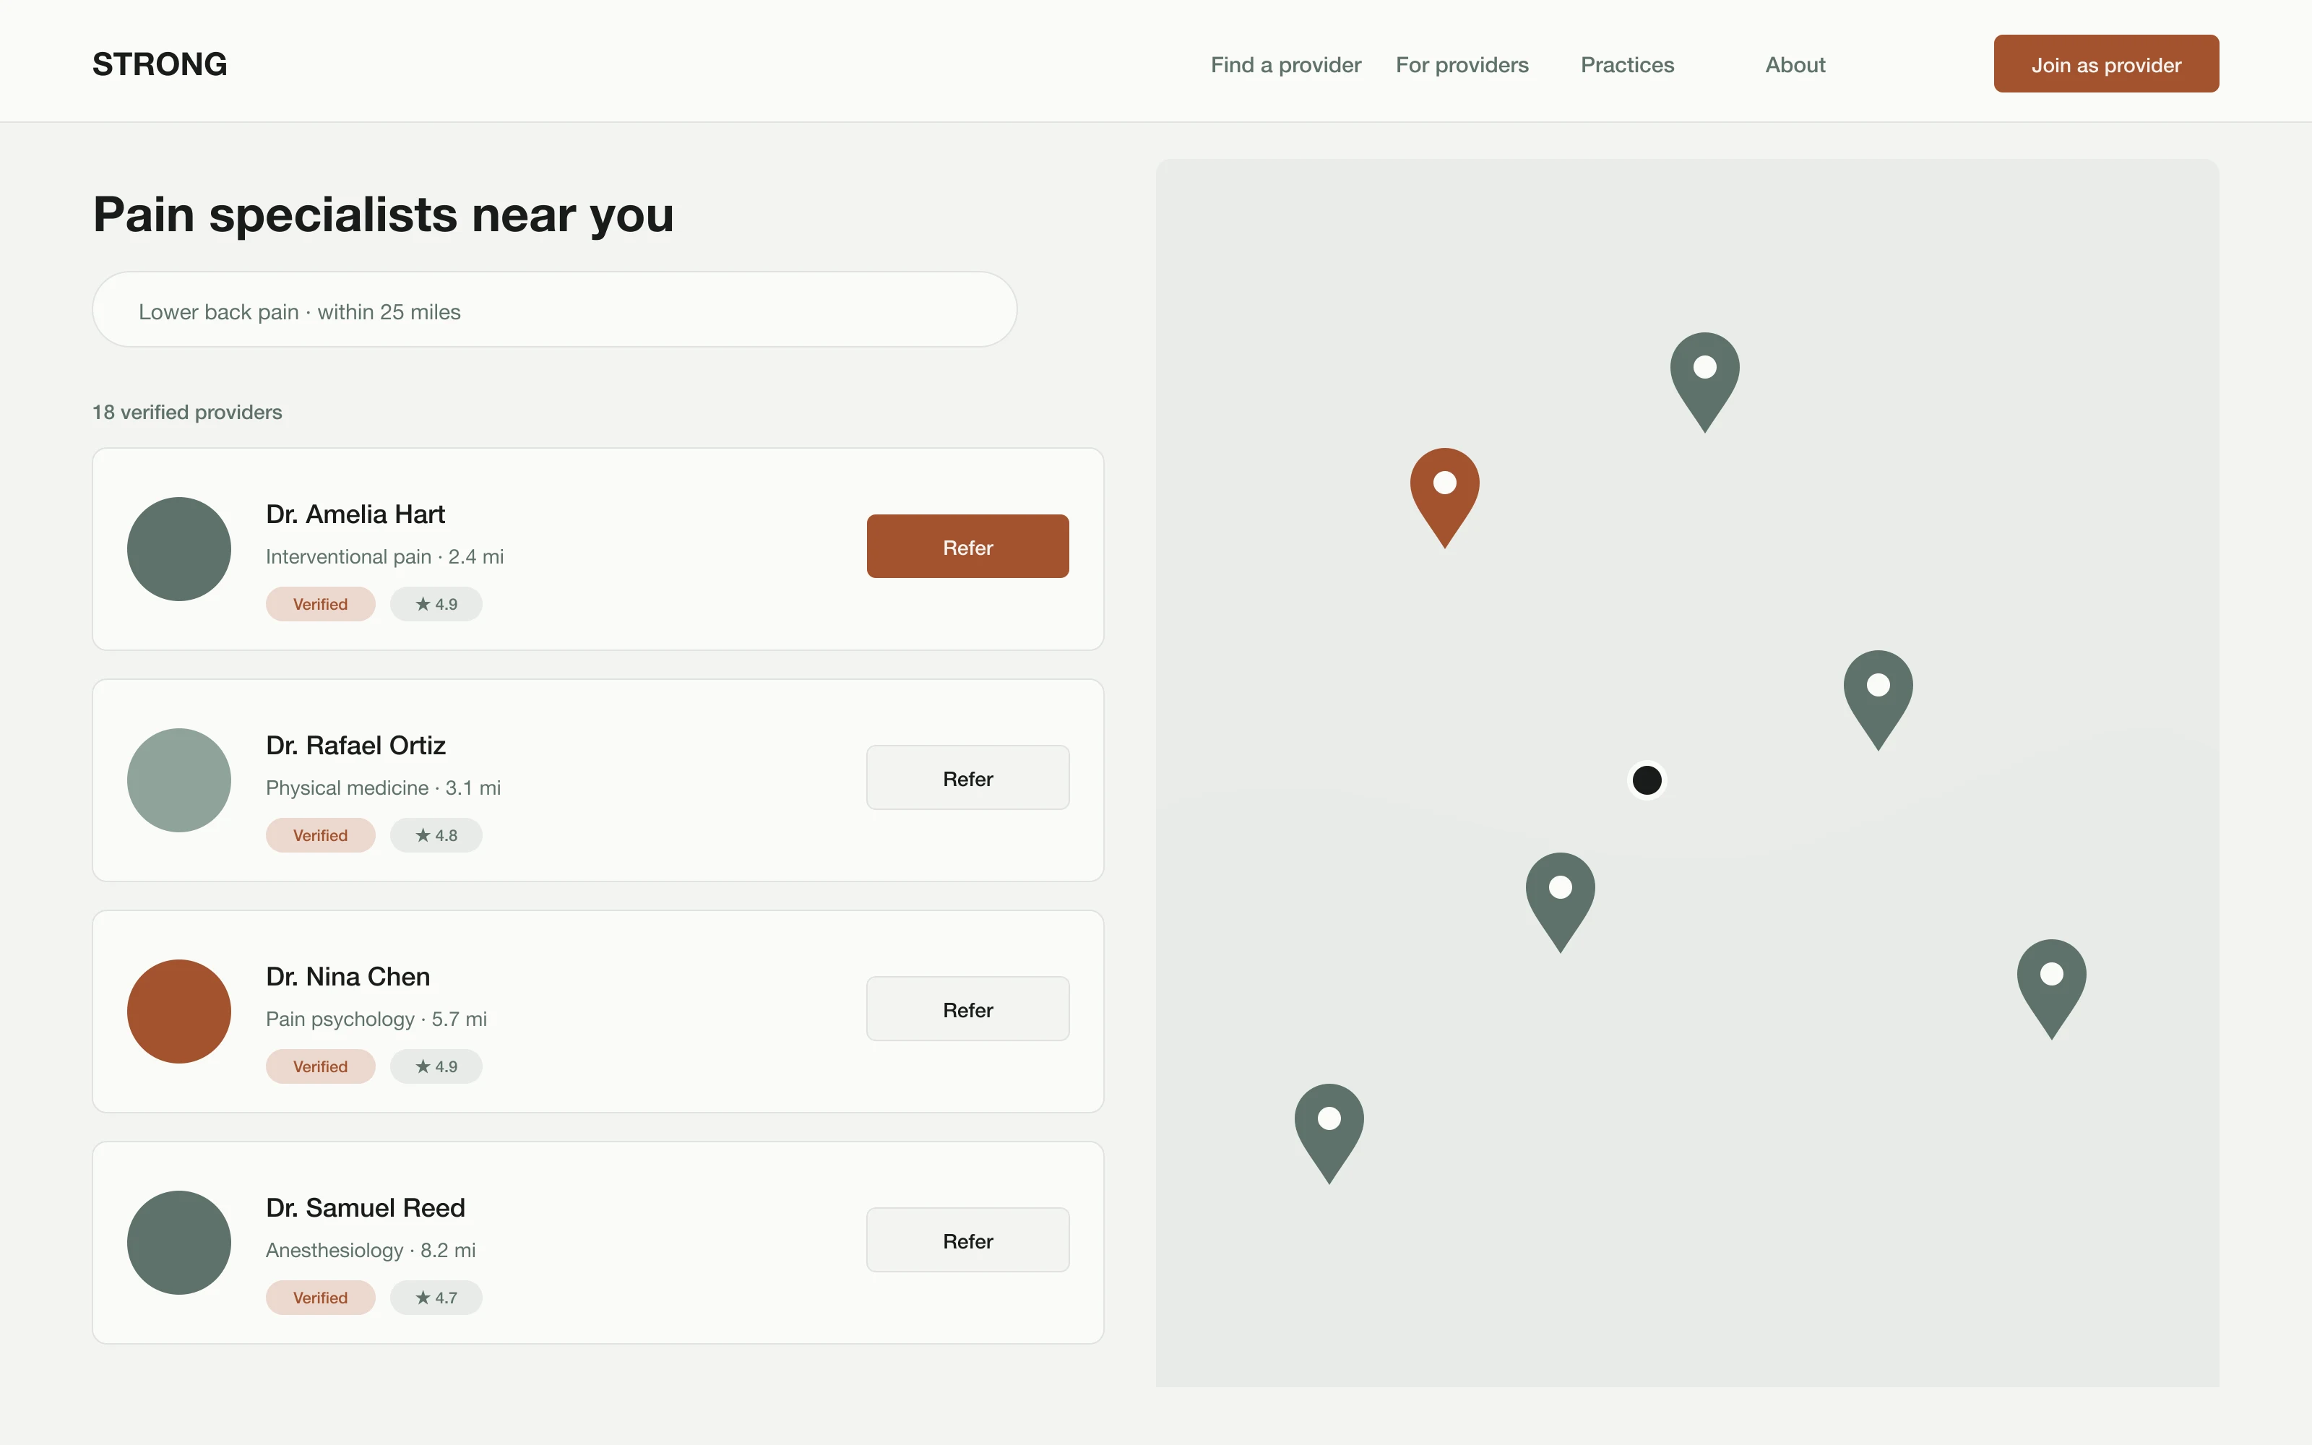
Task: Click Dr. Rafael Ortiz's Verified badge
Action: coord(320,835)
